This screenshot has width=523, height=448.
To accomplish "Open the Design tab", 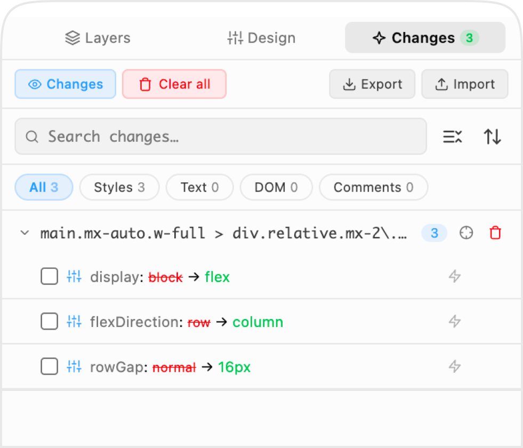I will click(261, 38).
